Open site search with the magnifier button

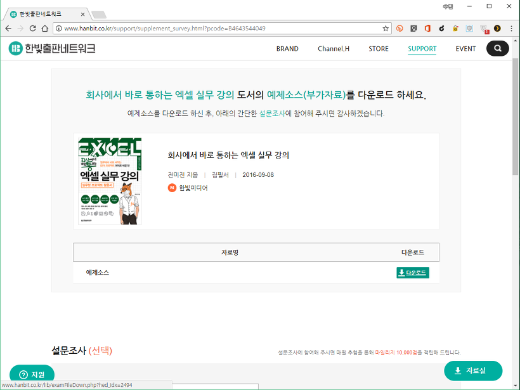coord(497,48)
